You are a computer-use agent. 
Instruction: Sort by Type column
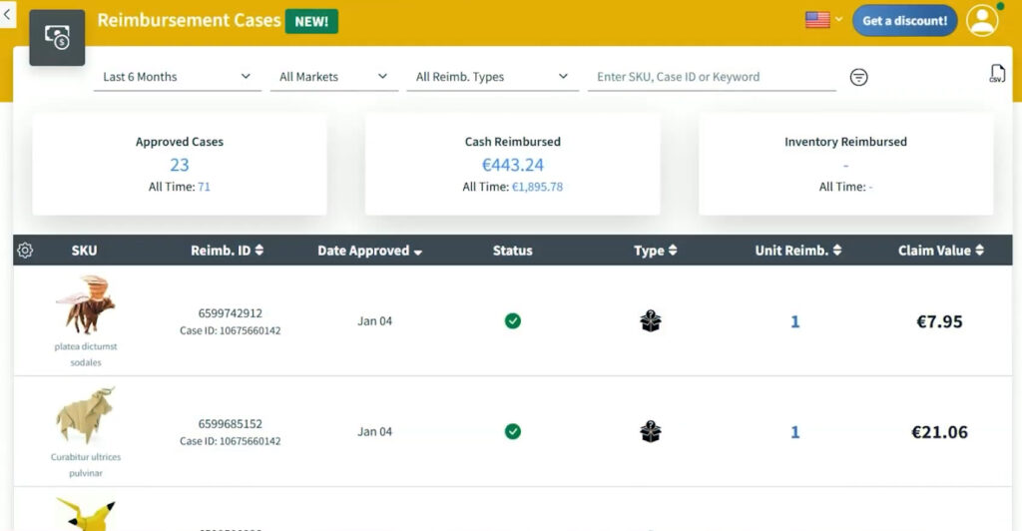pyautogui.click(x=655, y=251)
